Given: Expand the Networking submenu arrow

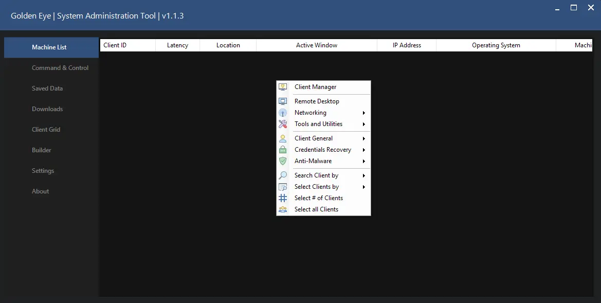Looking at the screenshot, I should click(x=364, y=113).
